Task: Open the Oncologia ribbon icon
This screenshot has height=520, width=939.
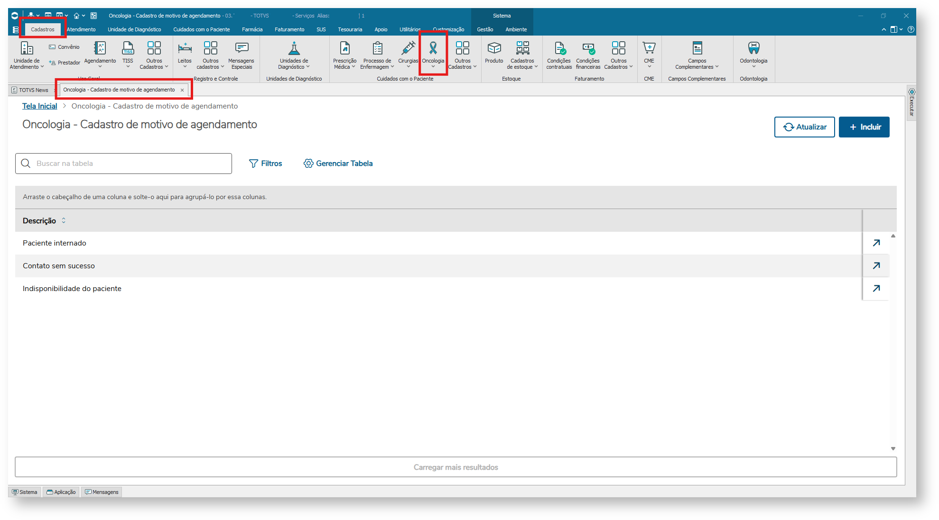Action: coord(433,48)
